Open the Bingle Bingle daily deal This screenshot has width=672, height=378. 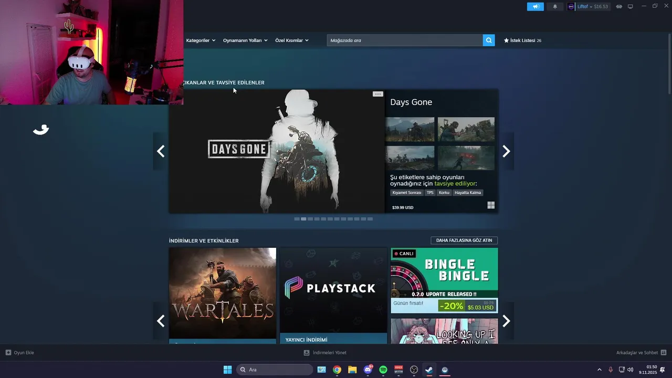click(444, 280)
